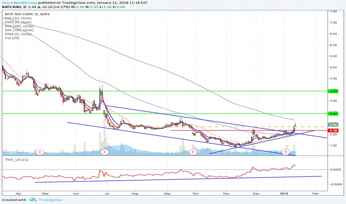346x204 pixels.
Task: Click the L:2.34 low value
Action: pyautogui.click(x=106, y=7)
